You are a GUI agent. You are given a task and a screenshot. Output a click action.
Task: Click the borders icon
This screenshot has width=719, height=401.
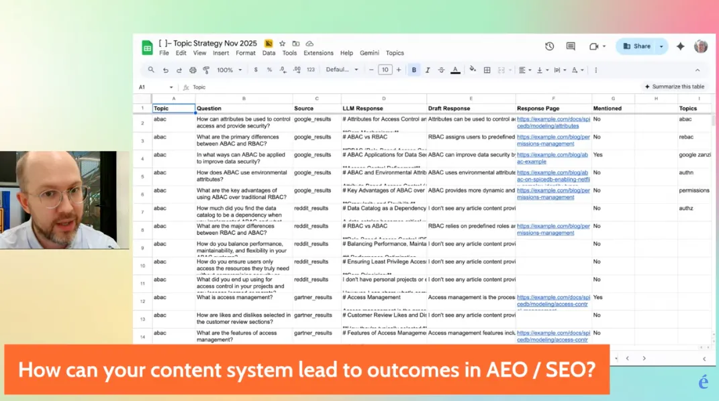pos(487,70)
